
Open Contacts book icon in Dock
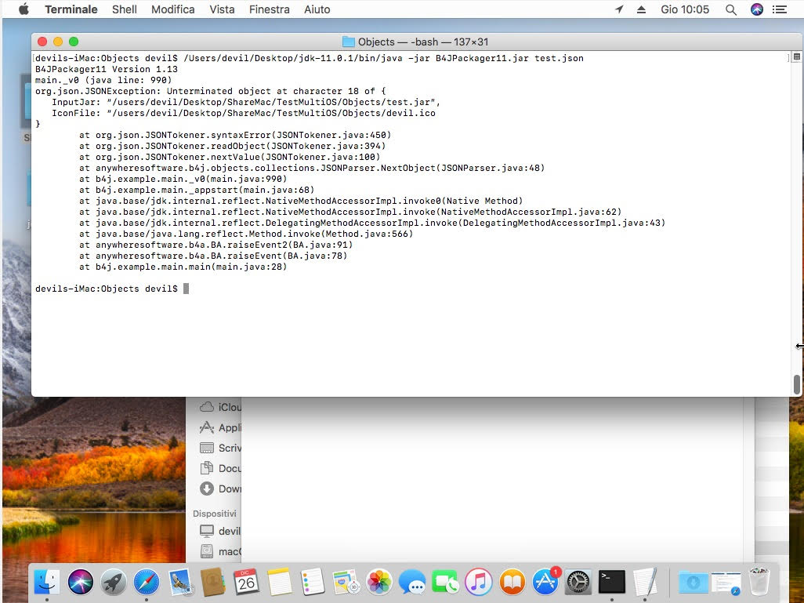(x=213, y=582)
